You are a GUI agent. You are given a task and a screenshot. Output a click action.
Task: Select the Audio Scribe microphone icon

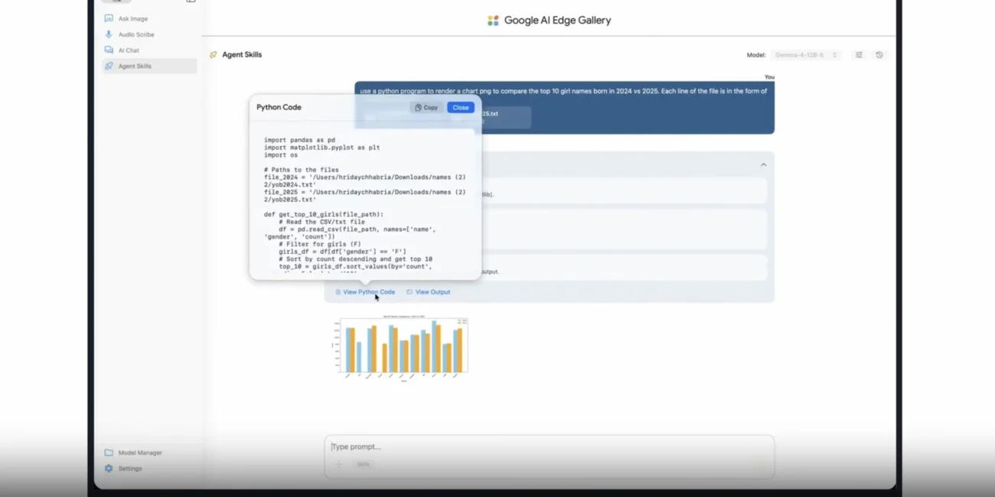tap(109, 34)
